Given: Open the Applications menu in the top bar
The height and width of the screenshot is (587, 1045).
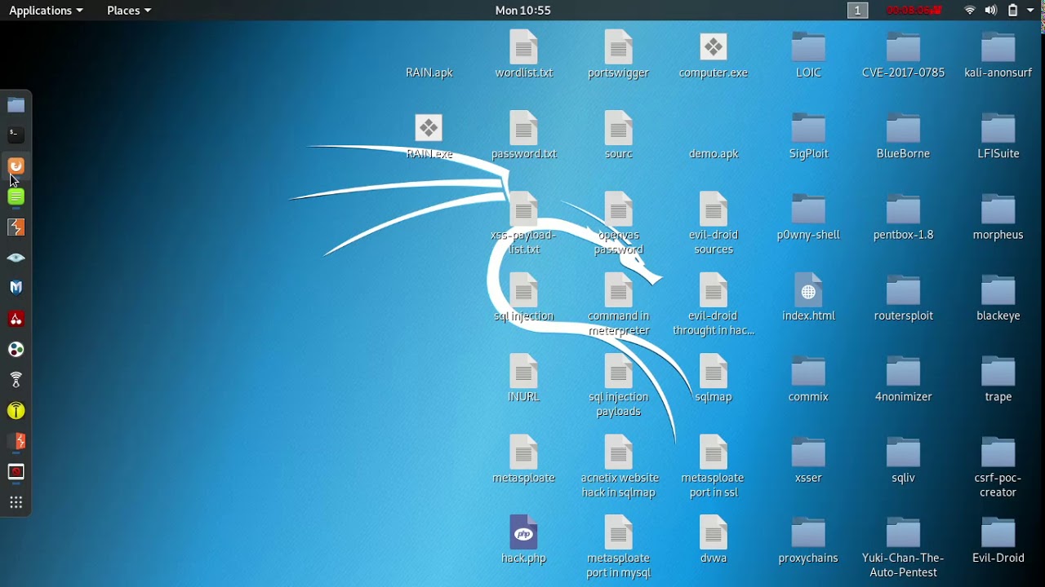Looking at the screenshot, I should point(46,11).
